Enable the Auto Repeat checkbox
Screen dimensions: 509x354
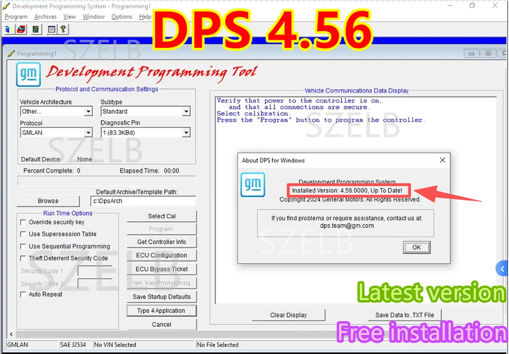coord(23,294)
